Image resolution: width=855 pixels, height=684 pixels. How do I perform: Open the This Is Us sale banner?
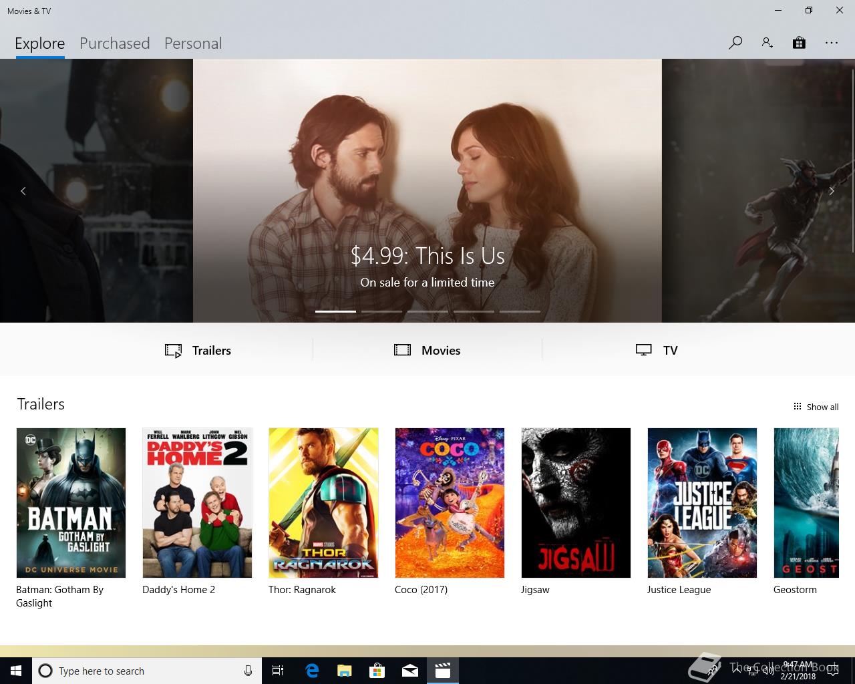[x=427, y=190]
